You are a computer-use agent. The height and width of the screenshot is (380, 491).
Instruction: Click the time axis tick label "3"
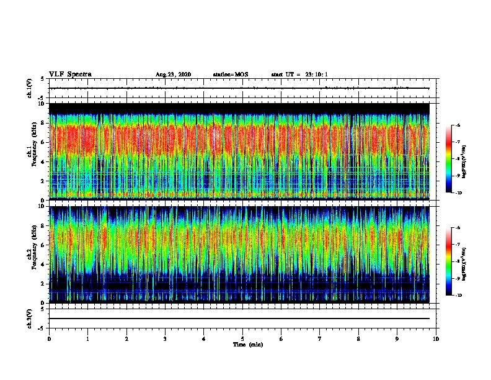[165, 339]
